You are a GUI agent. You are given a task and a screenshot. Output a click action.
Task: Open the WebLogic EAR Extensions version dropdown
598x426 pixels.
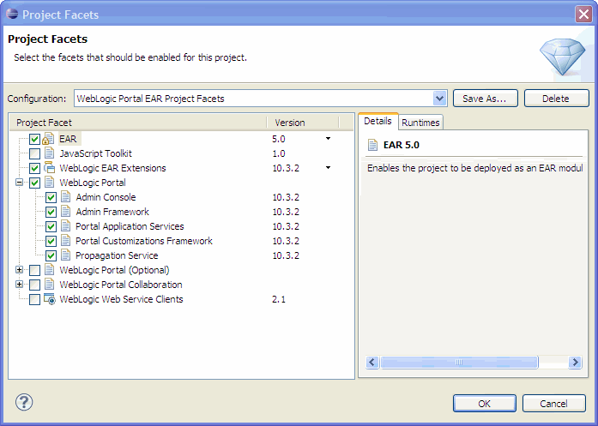pos(328,168)
